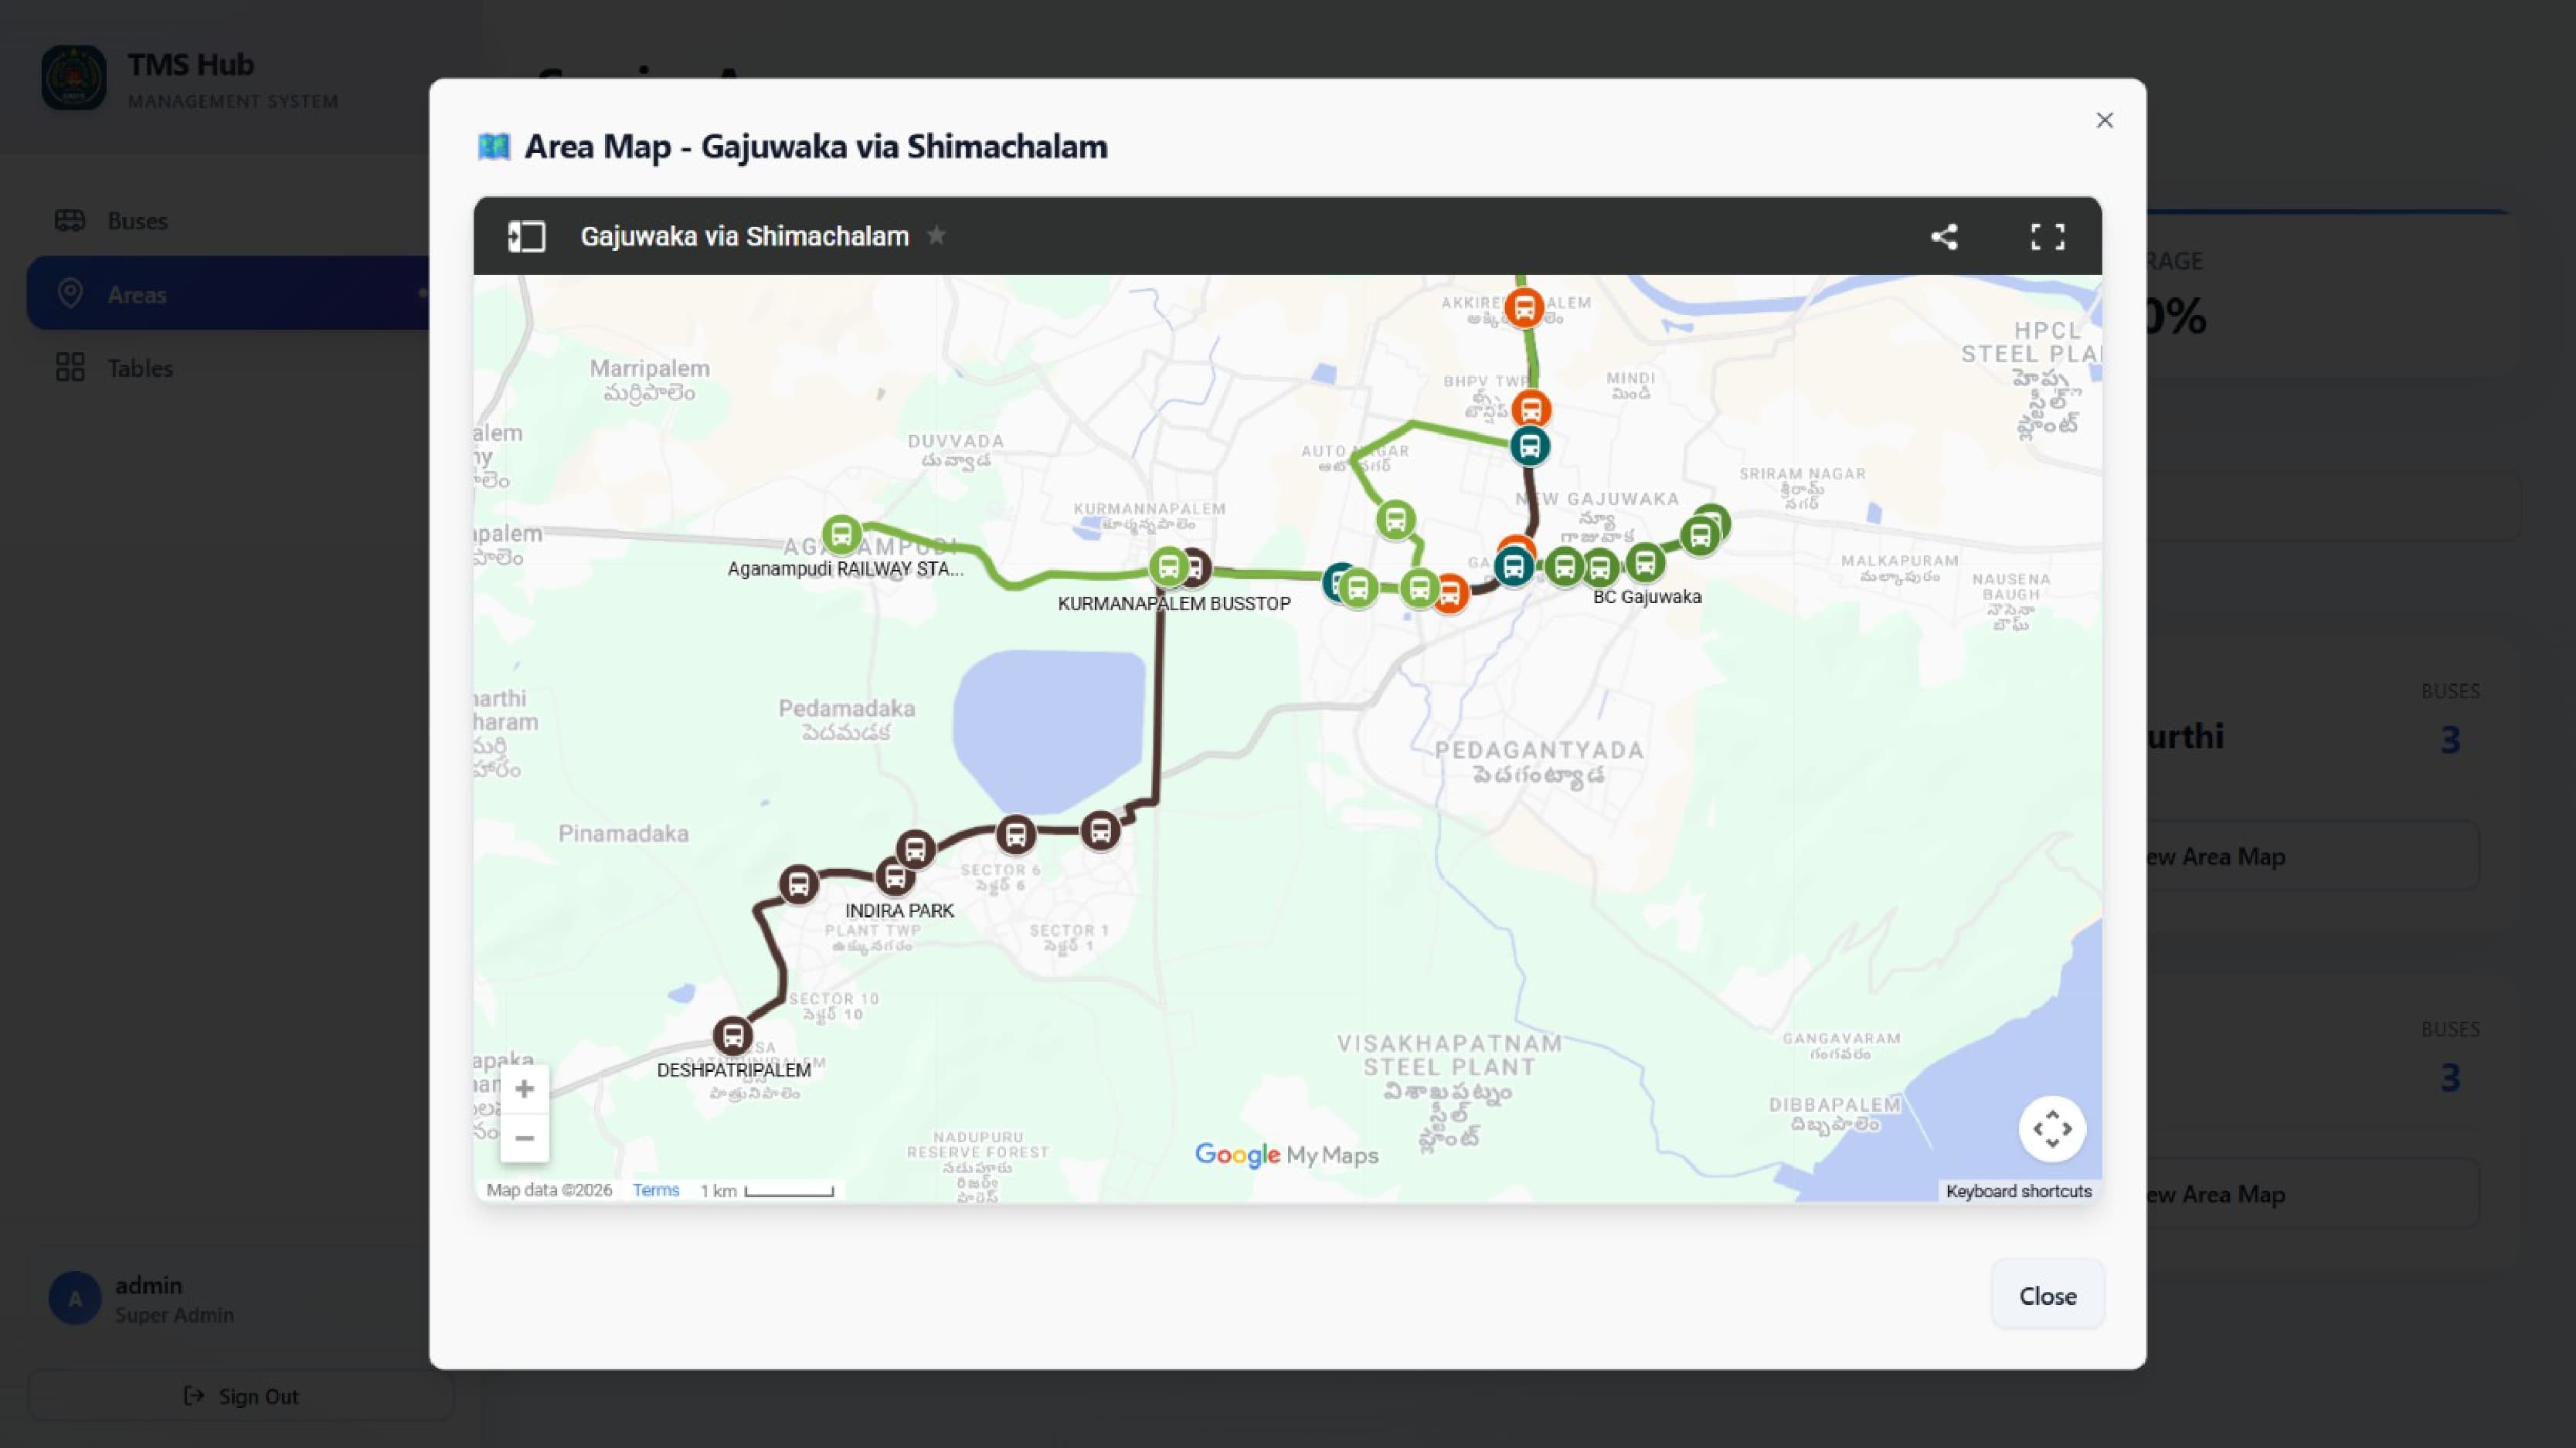Click the TMS Hub logo

click(x=74, y=78)
